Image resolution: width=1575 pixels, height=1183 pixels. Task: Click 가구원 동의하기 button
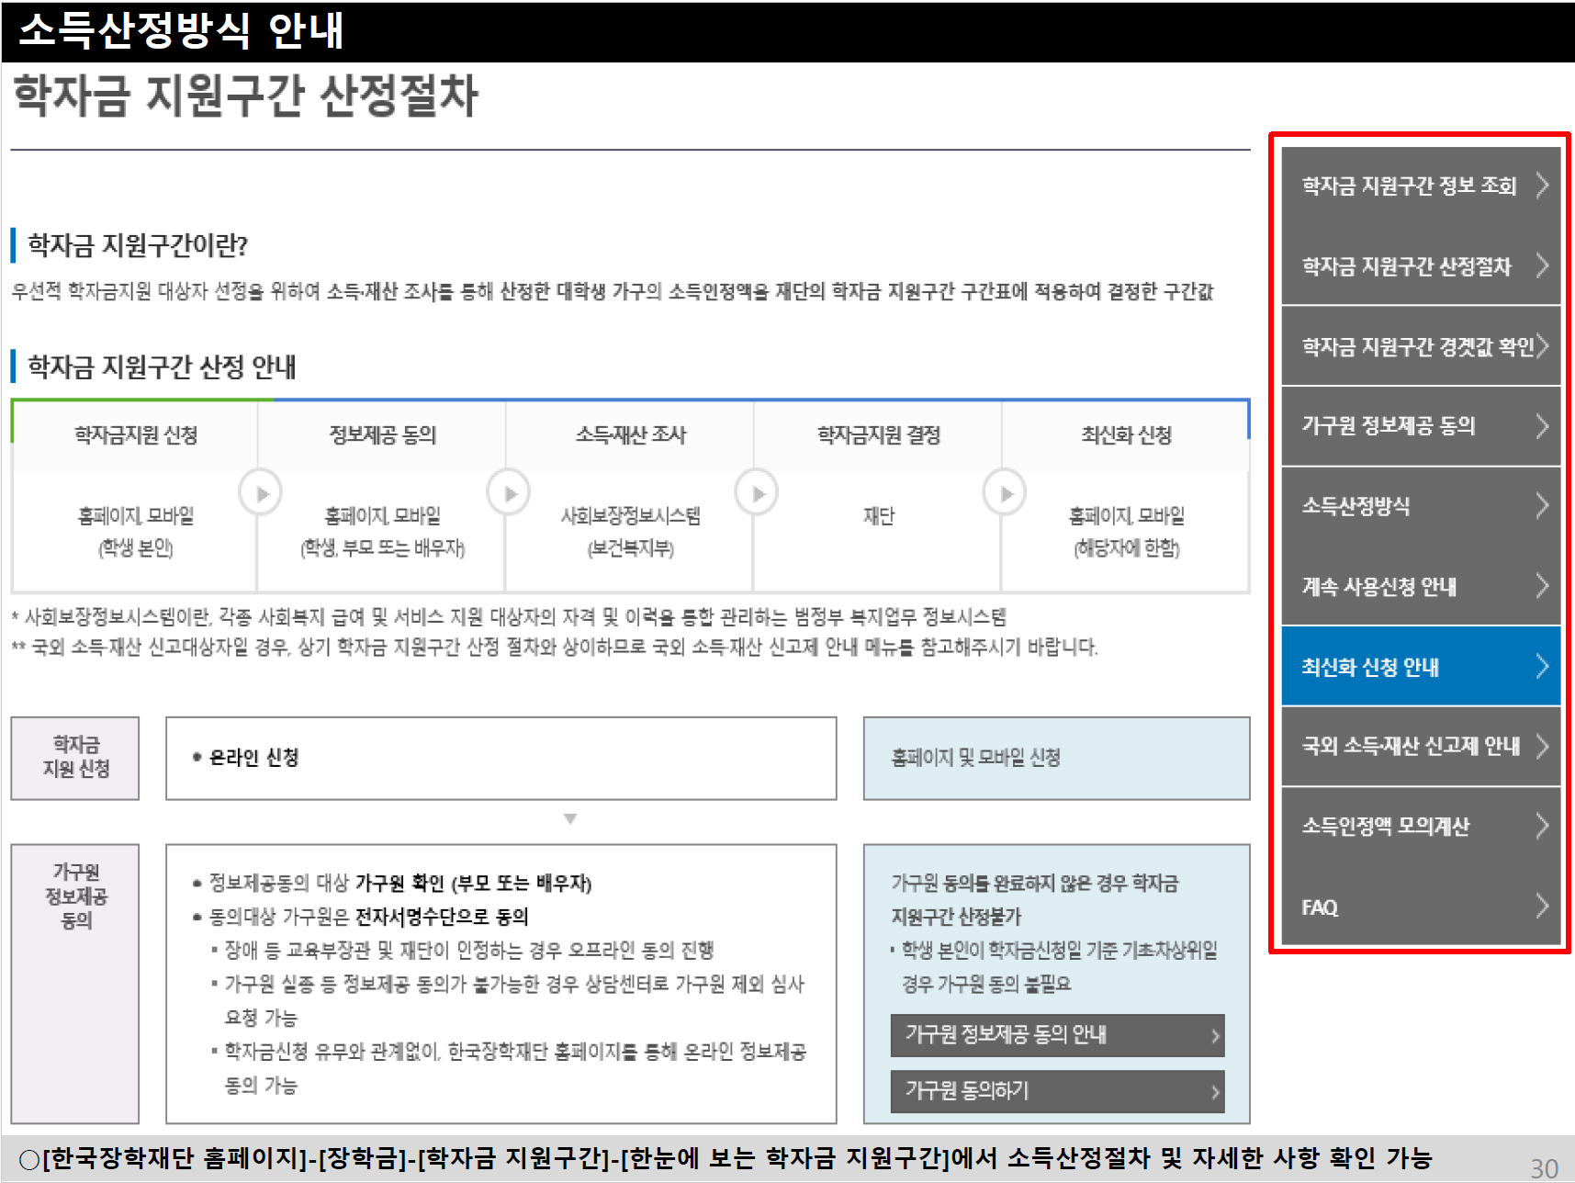[1058, 1091]
